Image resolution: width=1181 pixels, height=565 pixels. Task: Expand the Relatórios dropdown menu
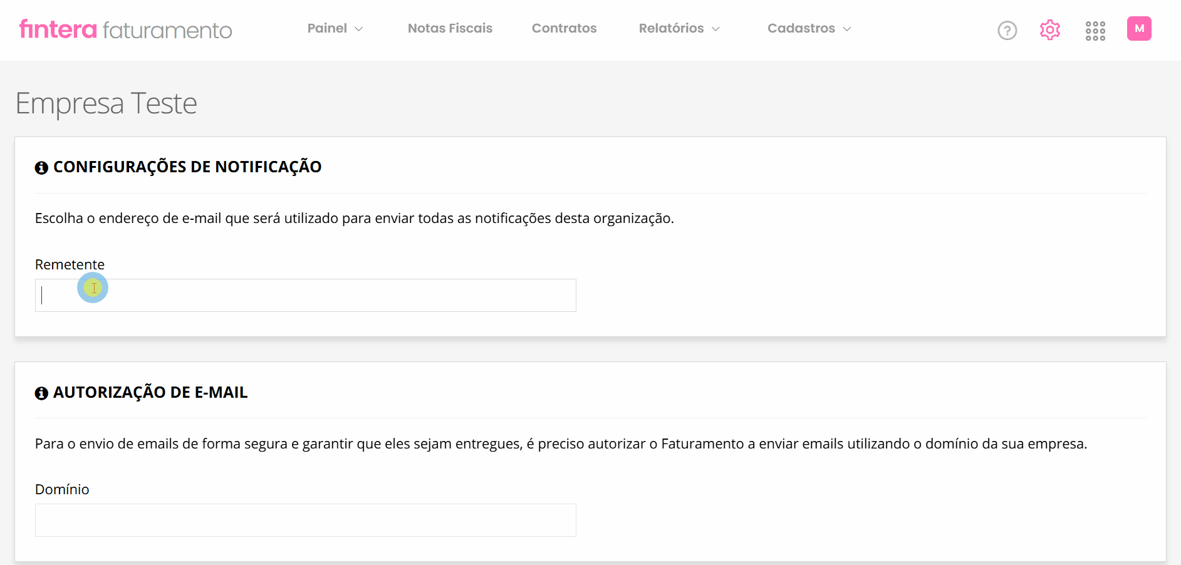tap(679, 28)
